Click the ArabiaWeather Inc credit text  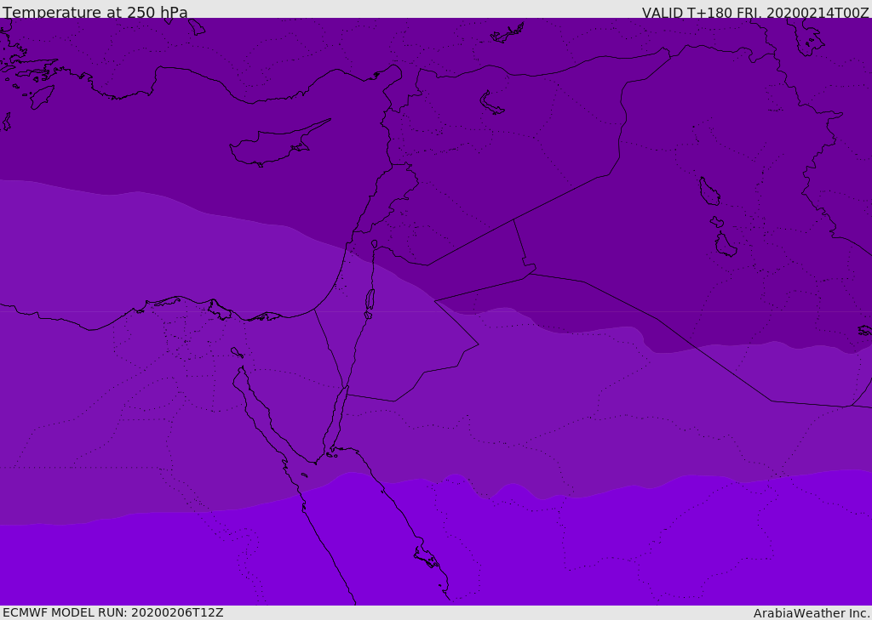(x=811, y=613)
